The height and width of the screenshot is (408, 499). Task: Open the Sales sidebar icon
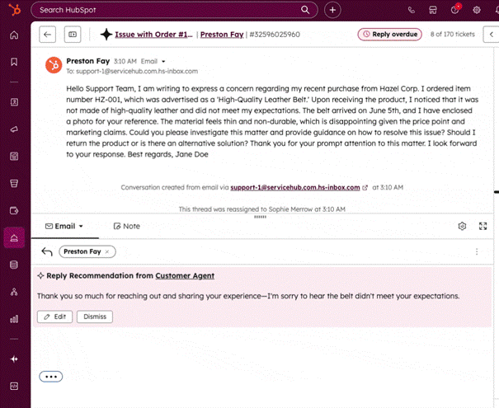[14, 183]
